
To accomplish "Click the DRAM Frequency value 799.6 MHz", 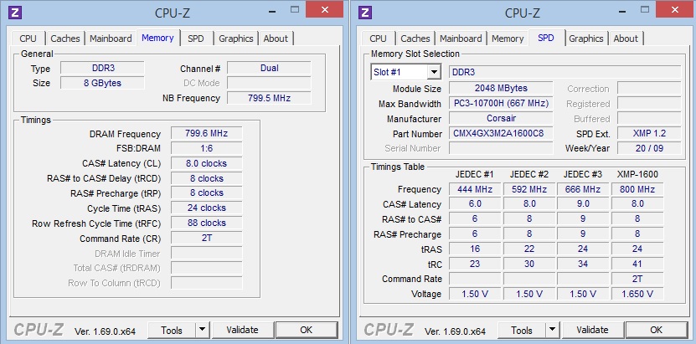I will coord(206,133).
